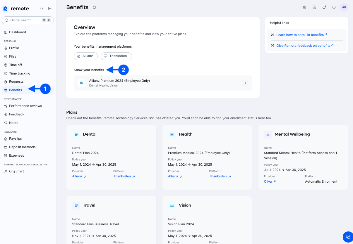353x244 pixels.
Task: Click the Helpful links heading
Action: tap(280, 23)
